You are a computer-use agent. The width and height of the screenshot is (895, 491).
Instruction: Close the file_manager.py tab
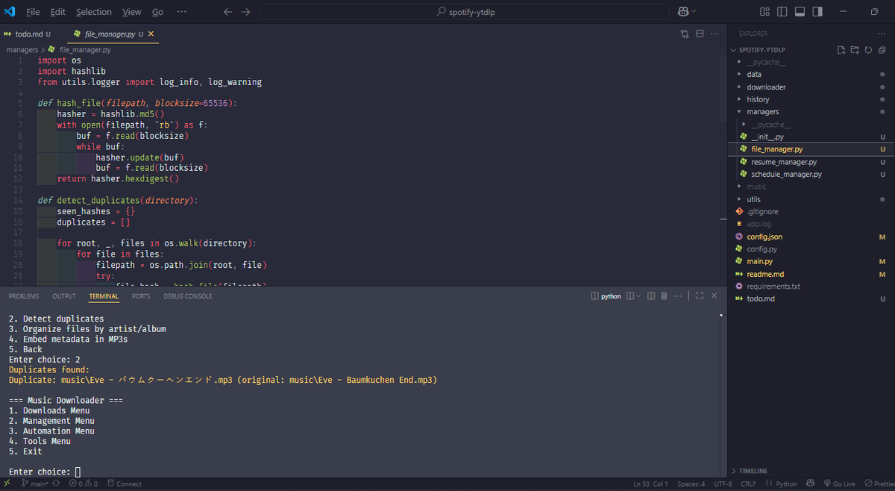pyautogui.click(x=151, y=34)
